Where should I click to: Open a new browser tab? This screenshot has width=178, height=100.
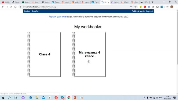[x=152, y=2]
